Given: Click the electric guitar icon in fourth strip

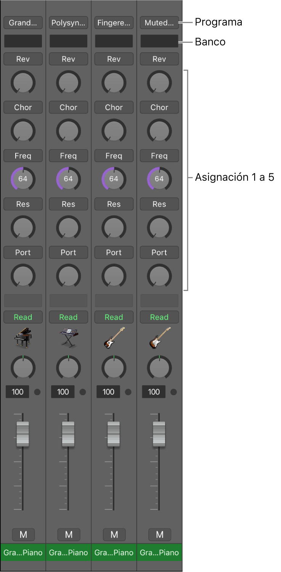Looking at the screenshot, I should pyautogui.click(x=159, y=337).
